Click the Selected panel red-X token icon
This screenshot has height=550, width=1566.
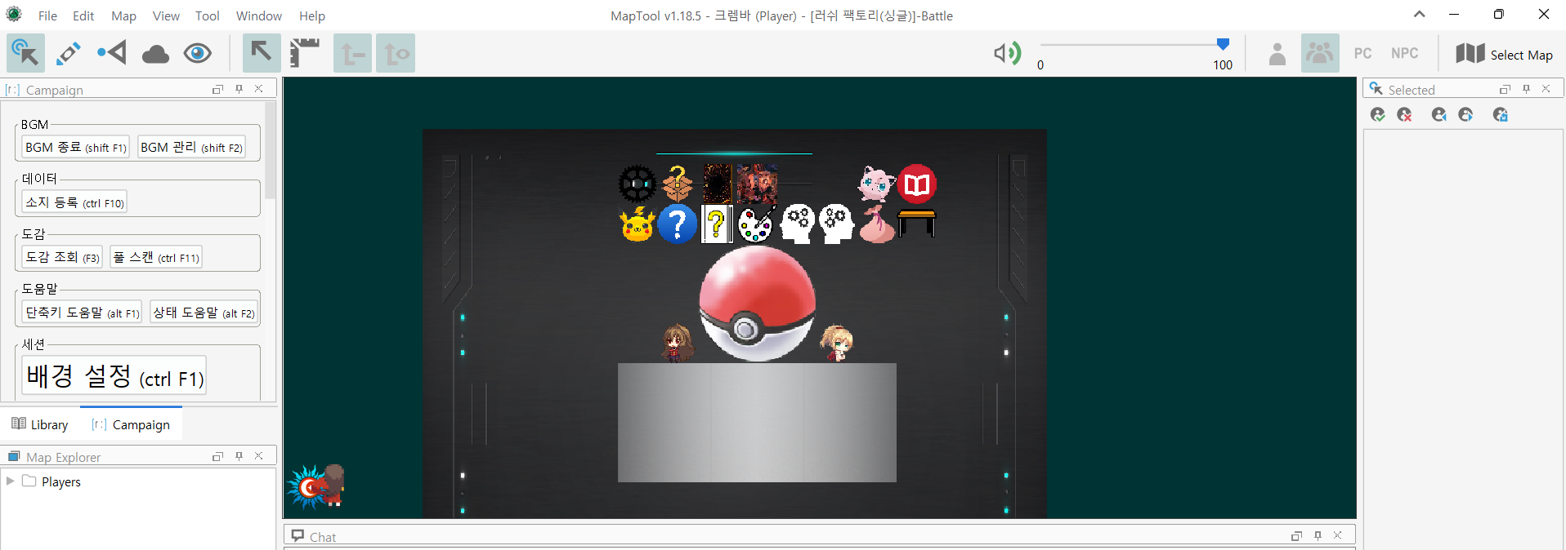coord(1405,115)
